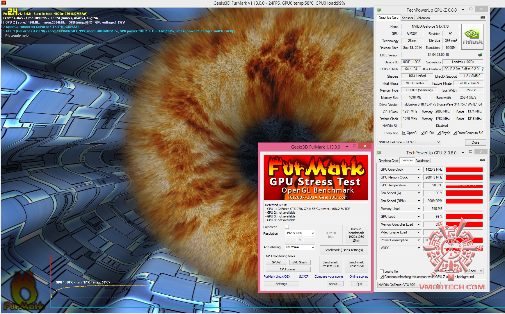This screenshot has height=314, width=505.
Task: Follow the Compare your score link
Action: (x=329, y=276)
